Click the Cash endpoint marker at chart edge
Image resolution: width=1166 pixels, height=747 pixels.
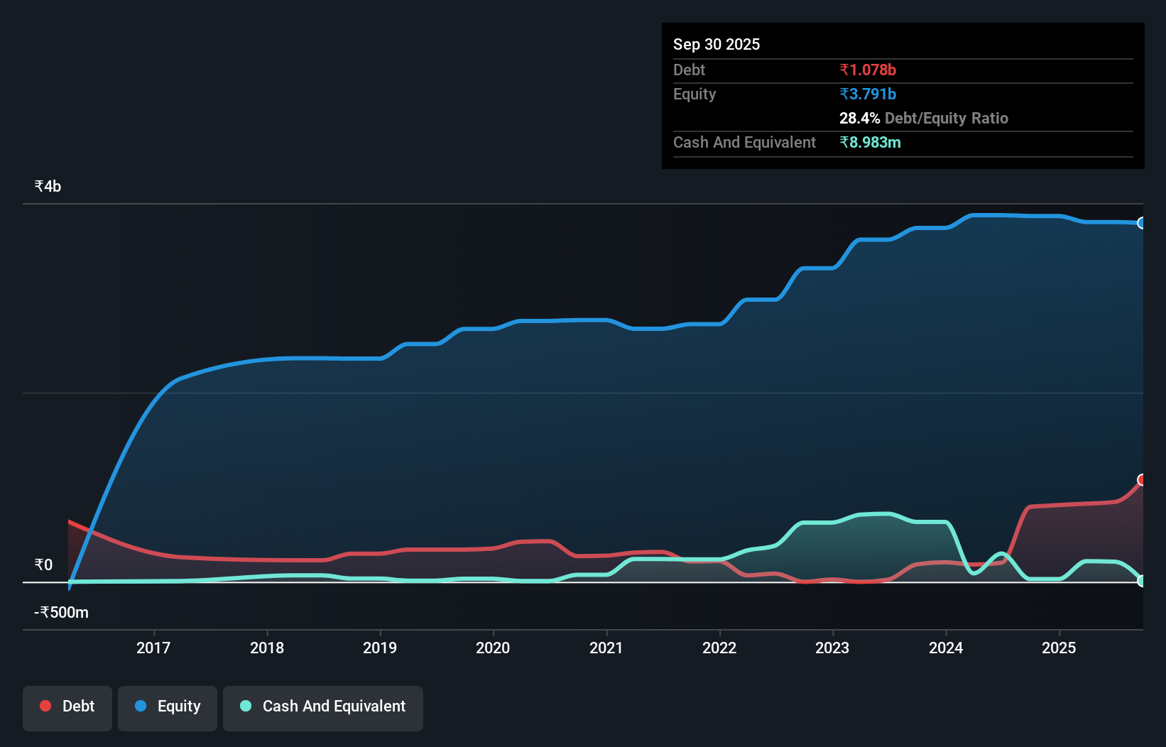[1142, 582]
